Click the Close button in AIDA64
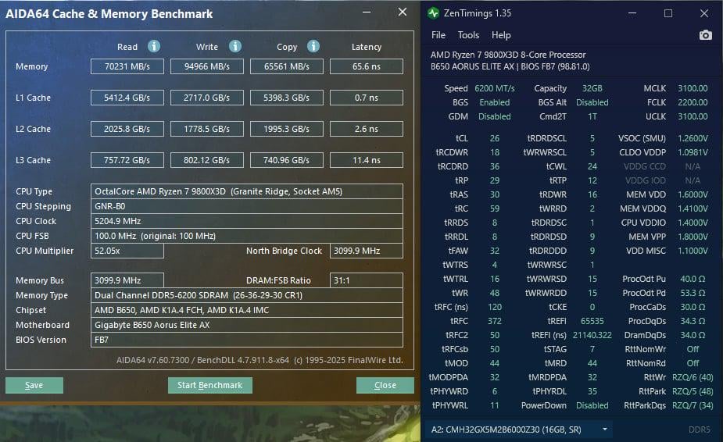723x442 pixels. click(385, 385)
